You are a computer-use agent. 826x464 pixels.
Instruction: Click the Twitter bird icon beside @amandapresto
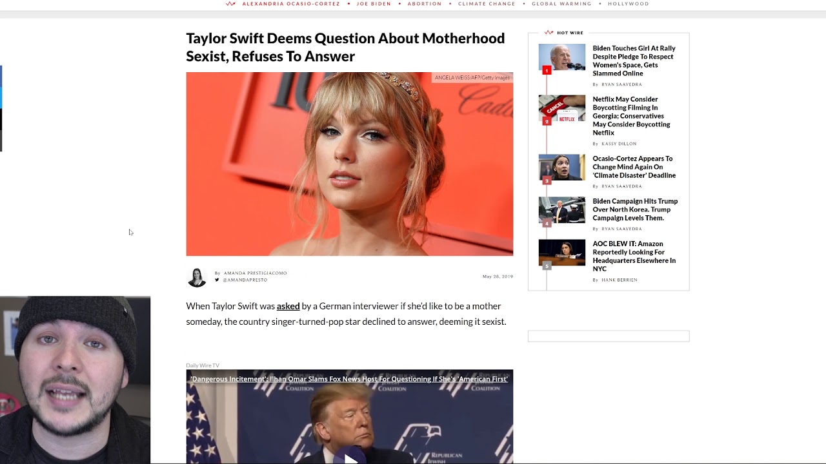(217, 280)
